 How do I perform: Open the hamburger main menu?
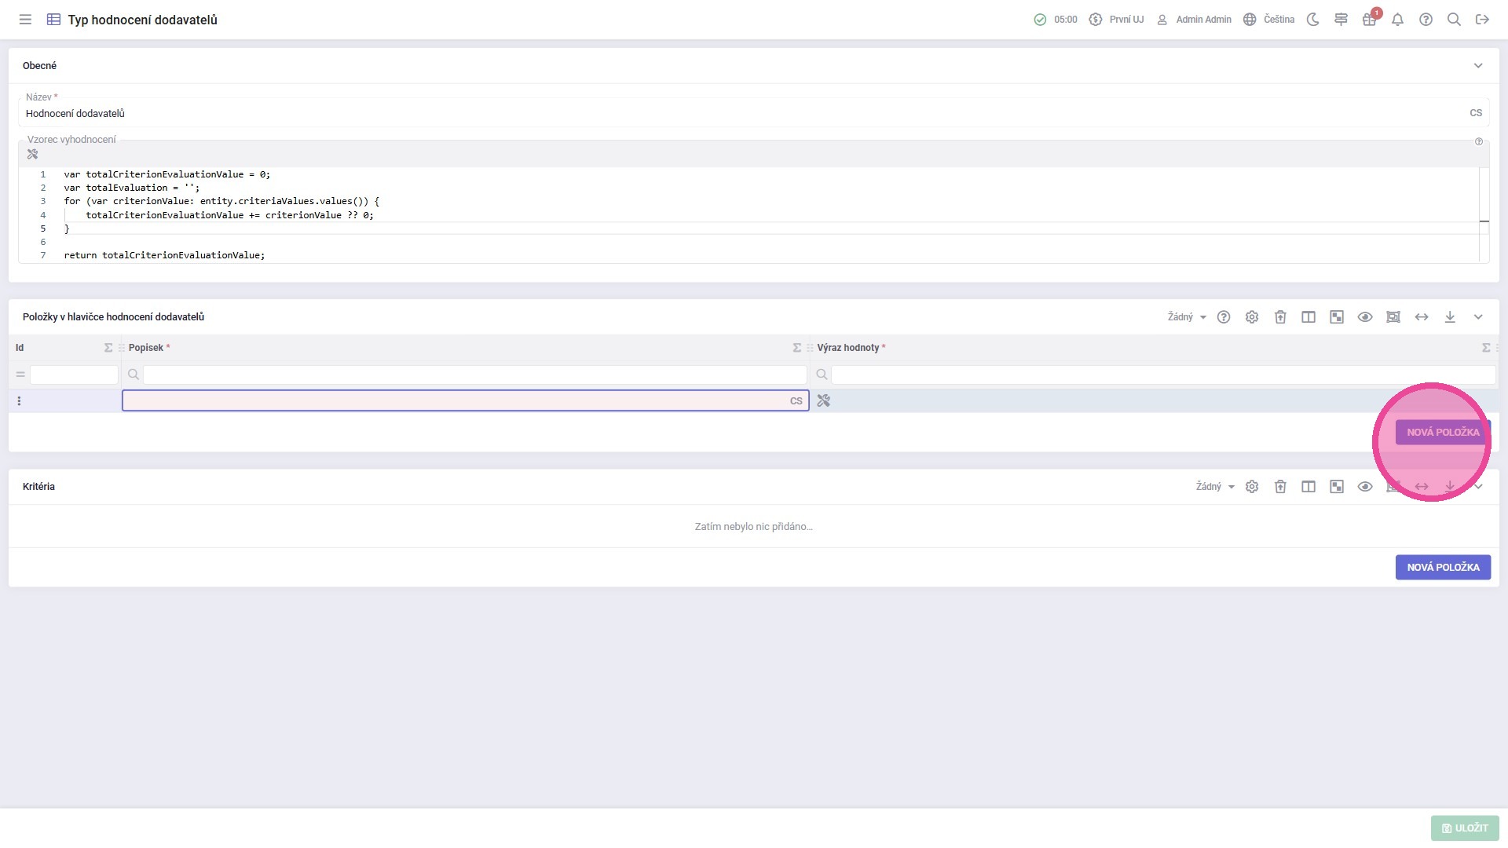pos(25,20)
